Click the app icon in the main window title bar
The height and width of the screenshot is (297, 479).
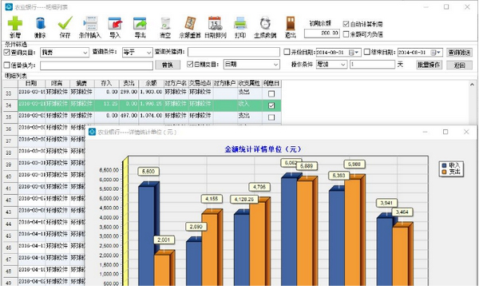click(x=9, y=6)
